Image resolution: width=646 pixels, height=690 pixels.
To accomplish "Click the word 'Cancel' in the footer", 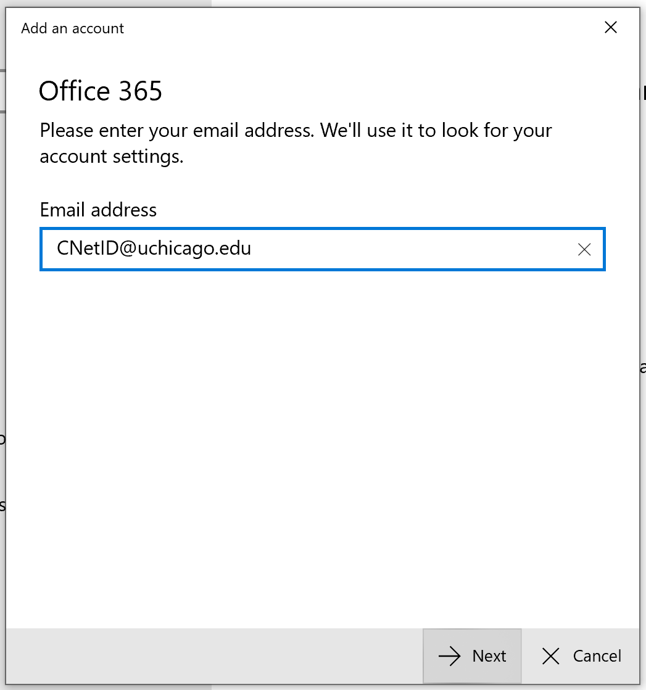I will coord(597,657).
